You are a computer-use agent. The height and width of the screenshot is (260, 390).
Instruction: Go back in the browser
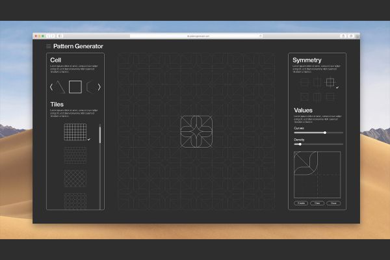48,36
